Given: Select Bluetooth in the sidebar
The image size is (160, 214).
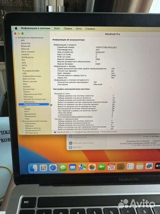Looking at the screenshot, I should [26, 46].
